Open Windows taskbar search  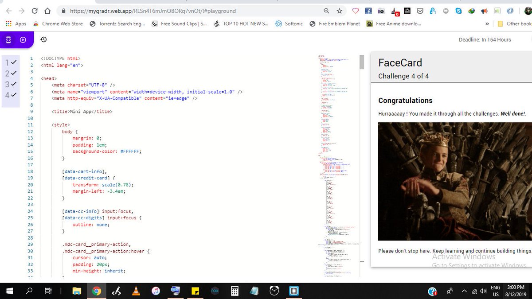pos(29,291)
